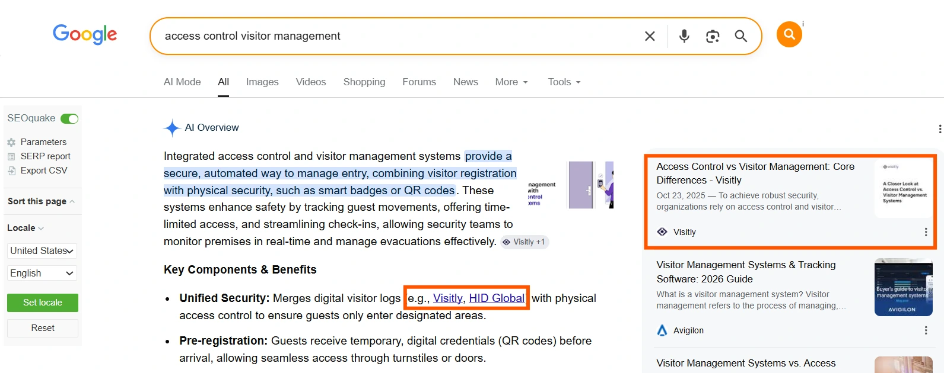Open 'Access Control vs Visitor Management: Core Differences' result
Image resolution: width=944 pixels, height=373 pixels.
coord(755,173)
